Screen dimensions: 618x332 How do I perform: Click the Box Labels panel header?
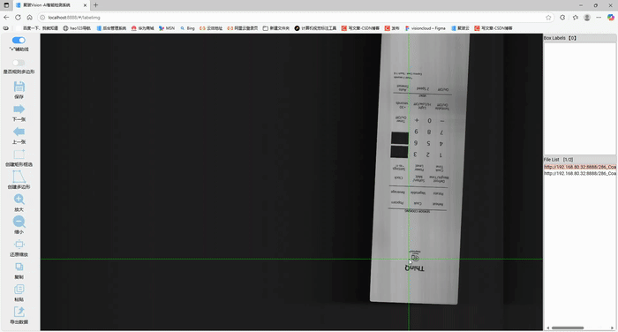(x=580, y=38)
